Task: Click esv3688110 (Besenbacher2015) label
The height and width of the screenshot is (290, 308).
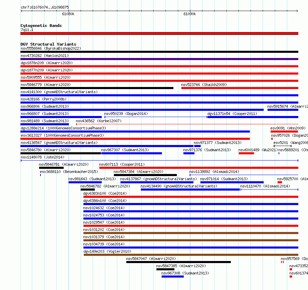Action: point(69,172)
